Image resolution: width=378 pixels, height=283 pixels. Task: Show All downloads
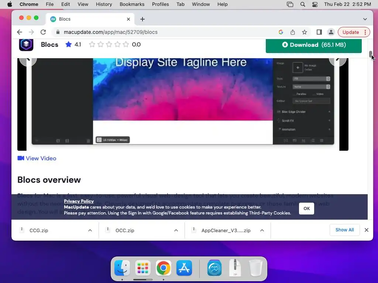coord(344,230)
